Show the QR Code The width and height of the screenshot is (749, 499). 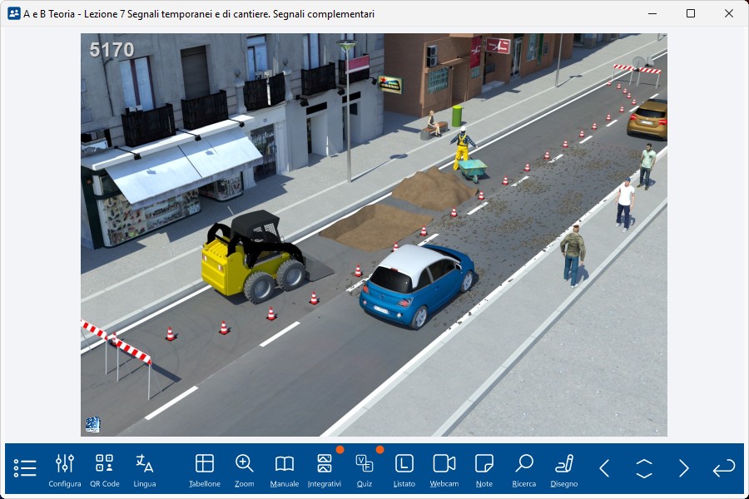click(x=104, y=469)
